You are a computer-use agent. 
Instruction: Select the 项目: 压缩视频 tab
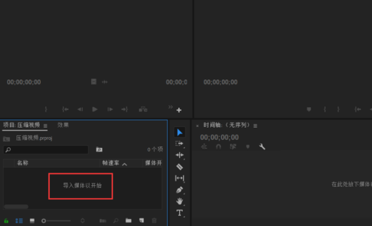pyautogui.click(x=22, y=125)
